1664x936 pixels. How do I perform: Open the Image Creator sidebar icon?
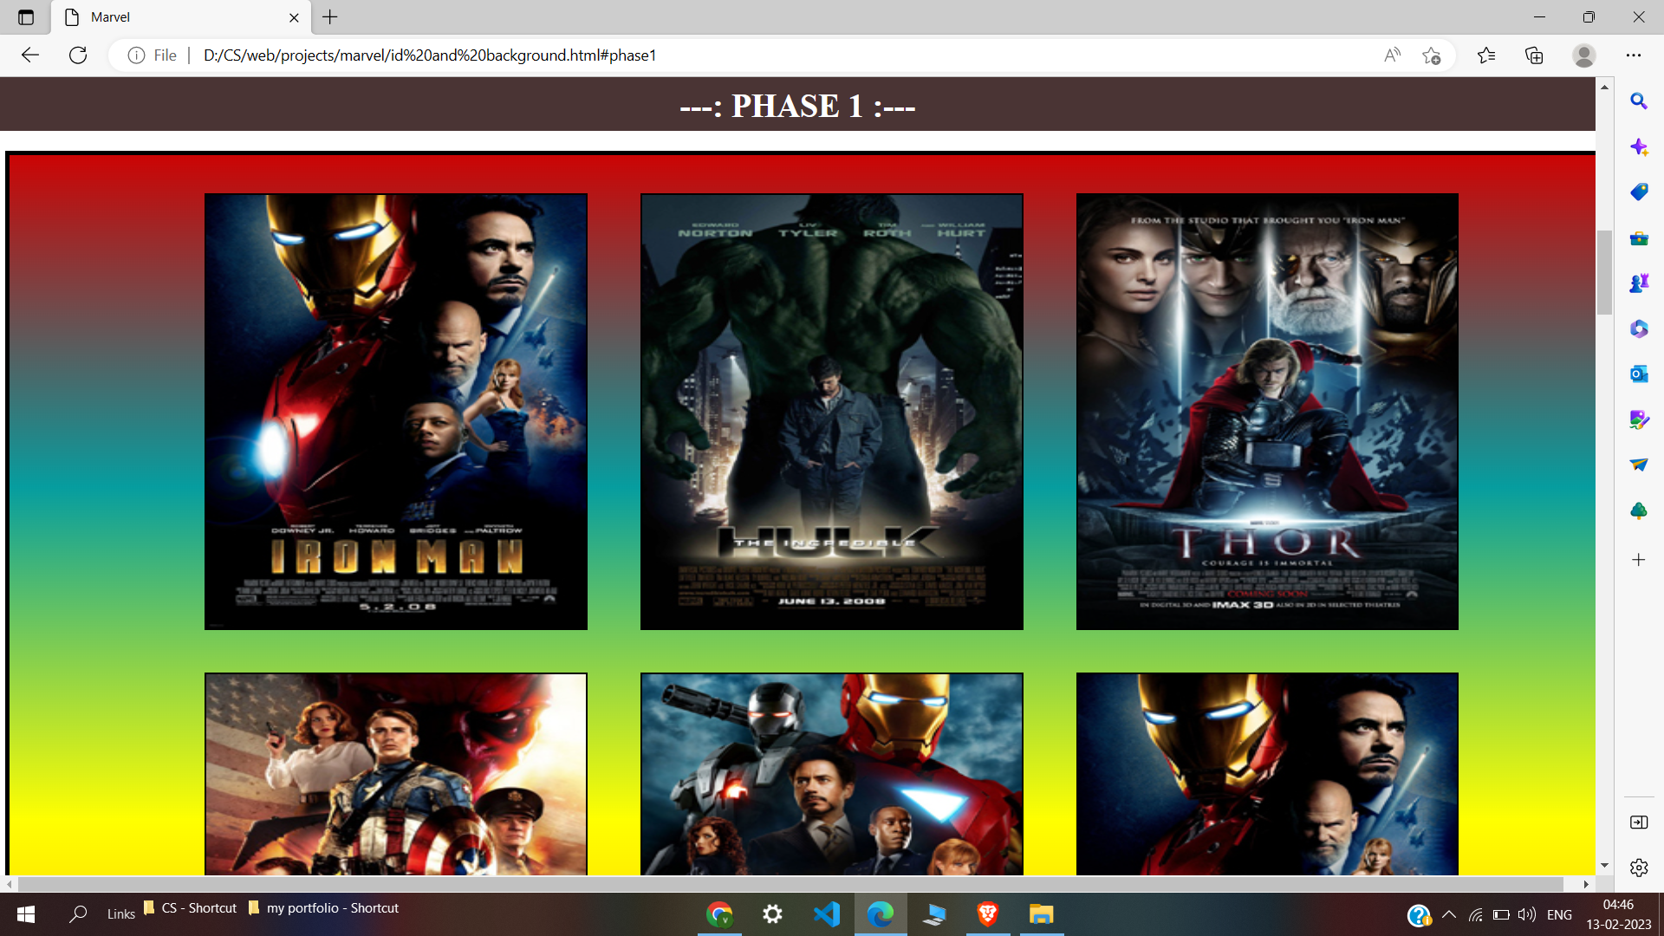pyautogui.click(x=1638, y=419)
